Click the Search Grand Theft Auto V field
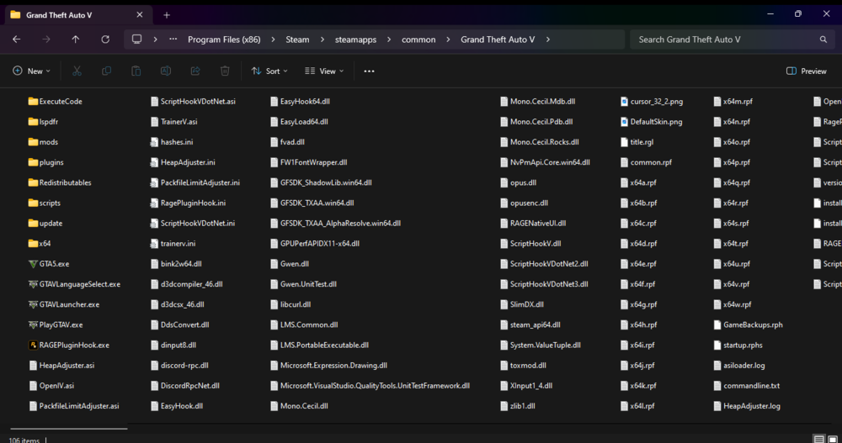The height and width of the screenshot is (443, 842). tap(724, 40)
